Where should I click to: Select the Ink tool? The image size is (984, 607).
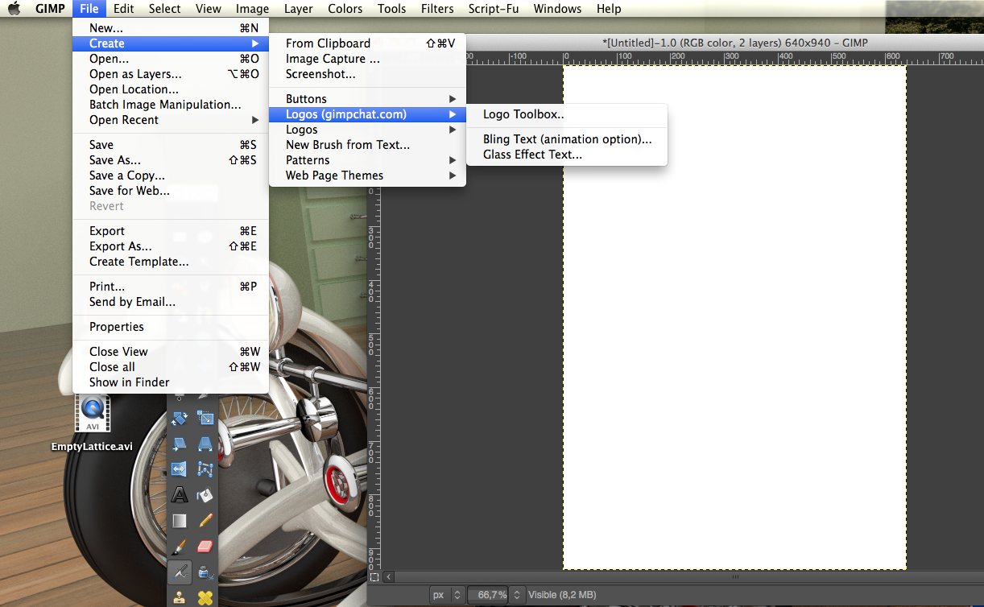205,572
